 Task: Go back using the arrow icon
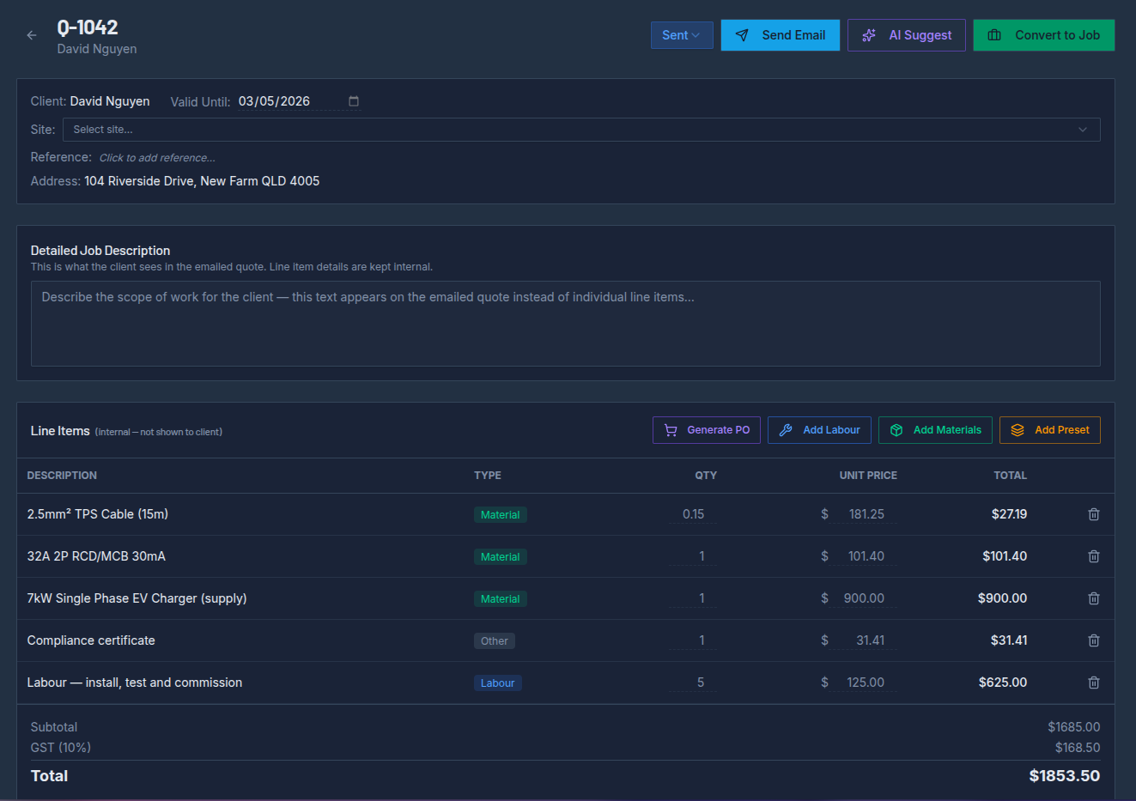click(32, 35)
